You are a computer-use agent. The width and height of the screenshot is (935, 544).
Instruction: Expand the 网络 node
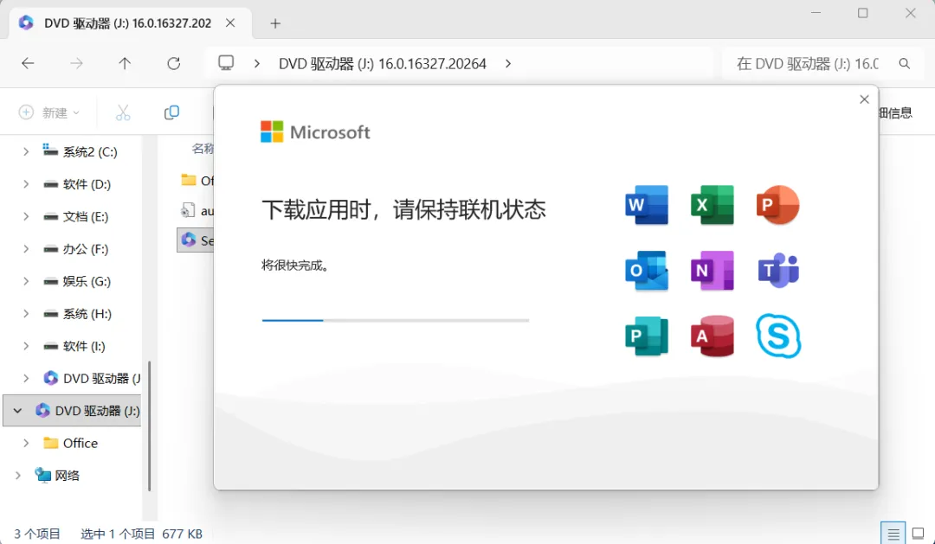tap(18, 476)
